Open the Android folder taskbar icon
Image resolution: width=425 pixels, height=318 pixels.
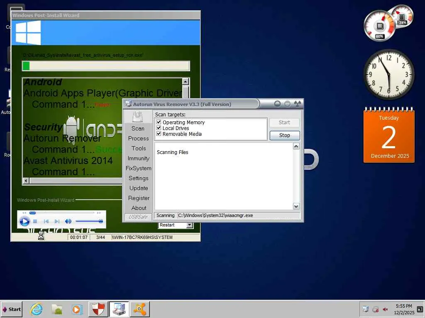click(57, 309)
